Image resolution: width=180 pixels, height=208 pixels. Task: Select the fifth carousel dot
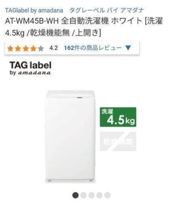[107, 195]
